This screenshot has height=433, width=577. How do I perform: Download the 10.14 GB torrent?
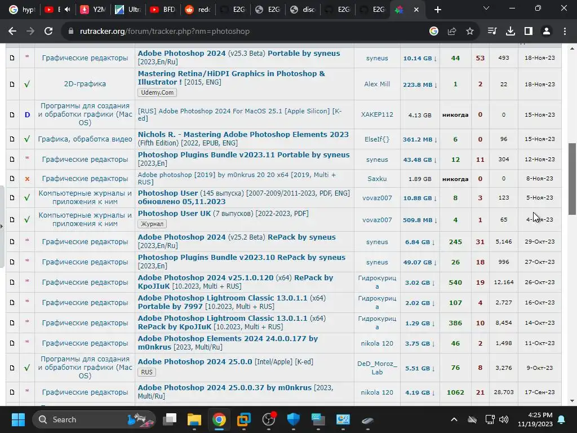(420, 58)
